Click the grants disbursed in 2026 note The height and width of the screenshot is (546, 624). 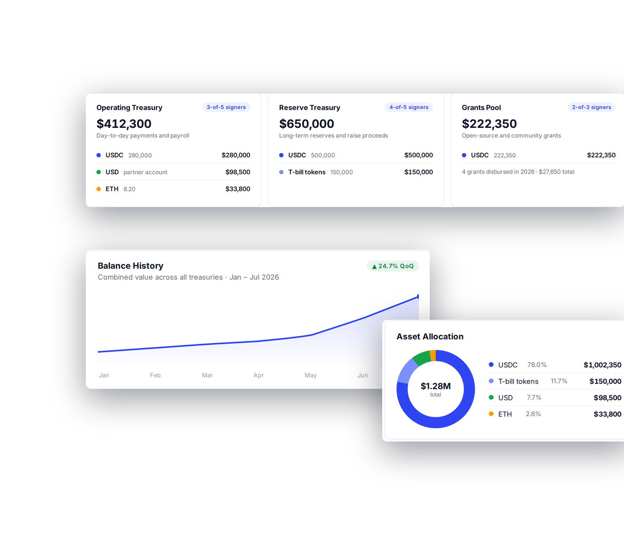tap(518, 172)
